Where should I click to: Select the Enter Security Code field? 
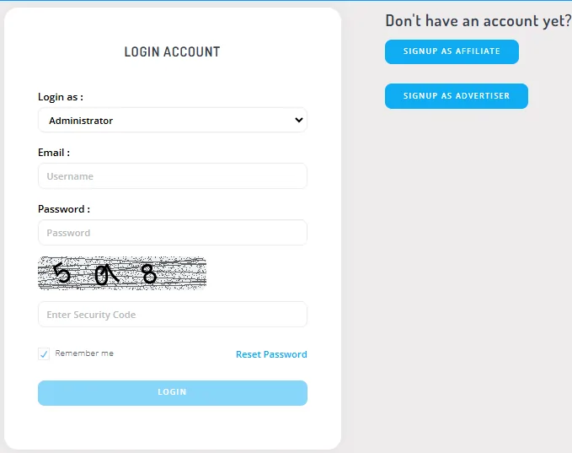tap(173, 315)
